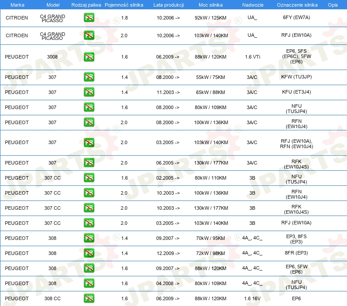The height and width of the screenshot is (306, 347).
Task: Click the 80kW / 110KM power cell
Action: [x=210, y=178]
